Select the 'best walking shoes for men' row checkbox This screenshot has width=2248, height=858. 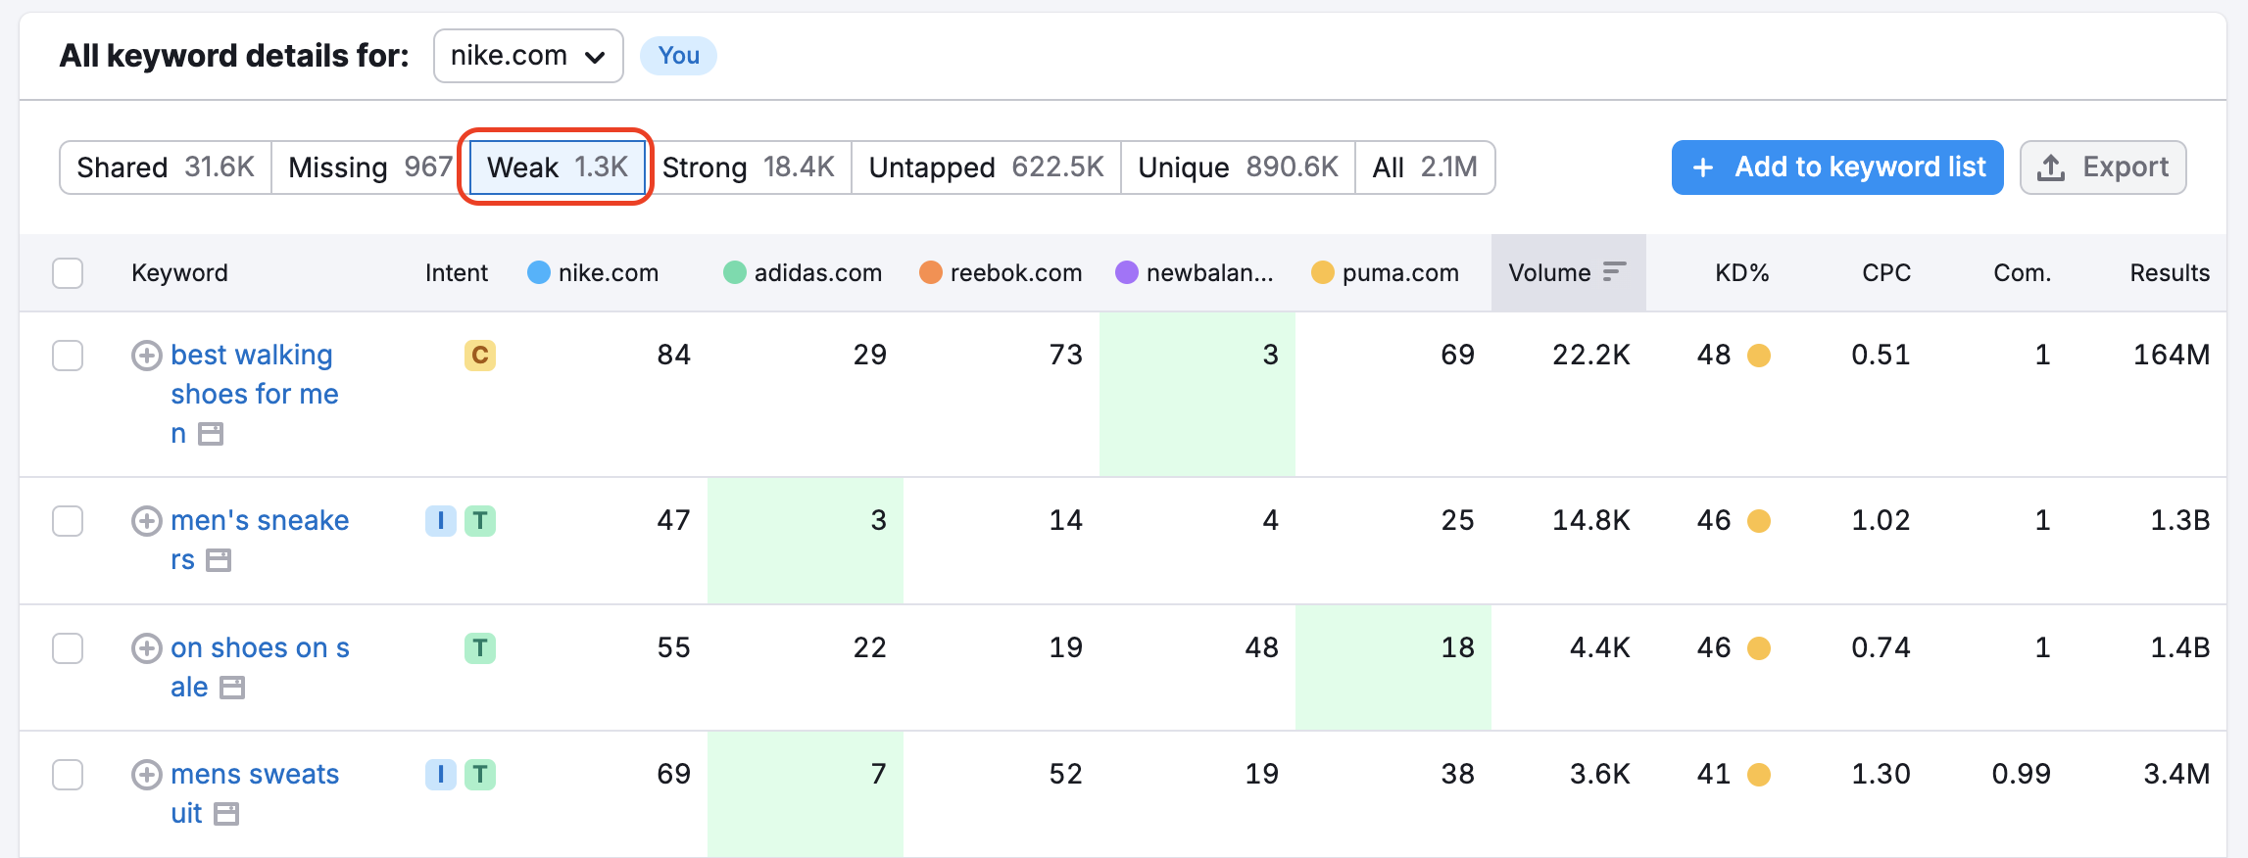point(68,356)
